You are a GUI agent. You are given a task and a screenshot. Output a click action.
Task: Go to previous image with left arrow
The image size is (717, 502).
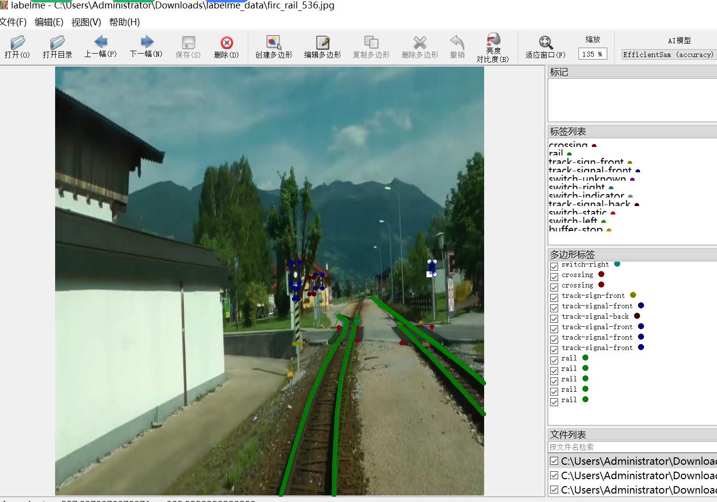click(x=100, y=42)
